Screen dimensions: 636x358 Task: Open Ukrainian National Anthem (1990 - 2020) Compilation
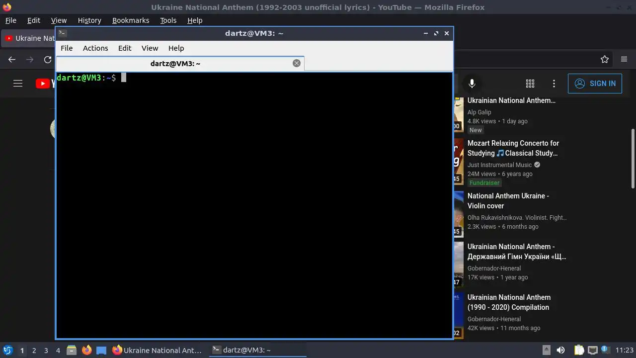click(x=509, y=302)
